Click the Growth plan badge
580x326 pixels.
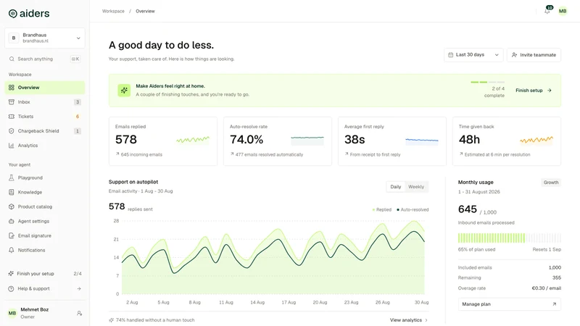pyautogui.click(x=551, y=183)
